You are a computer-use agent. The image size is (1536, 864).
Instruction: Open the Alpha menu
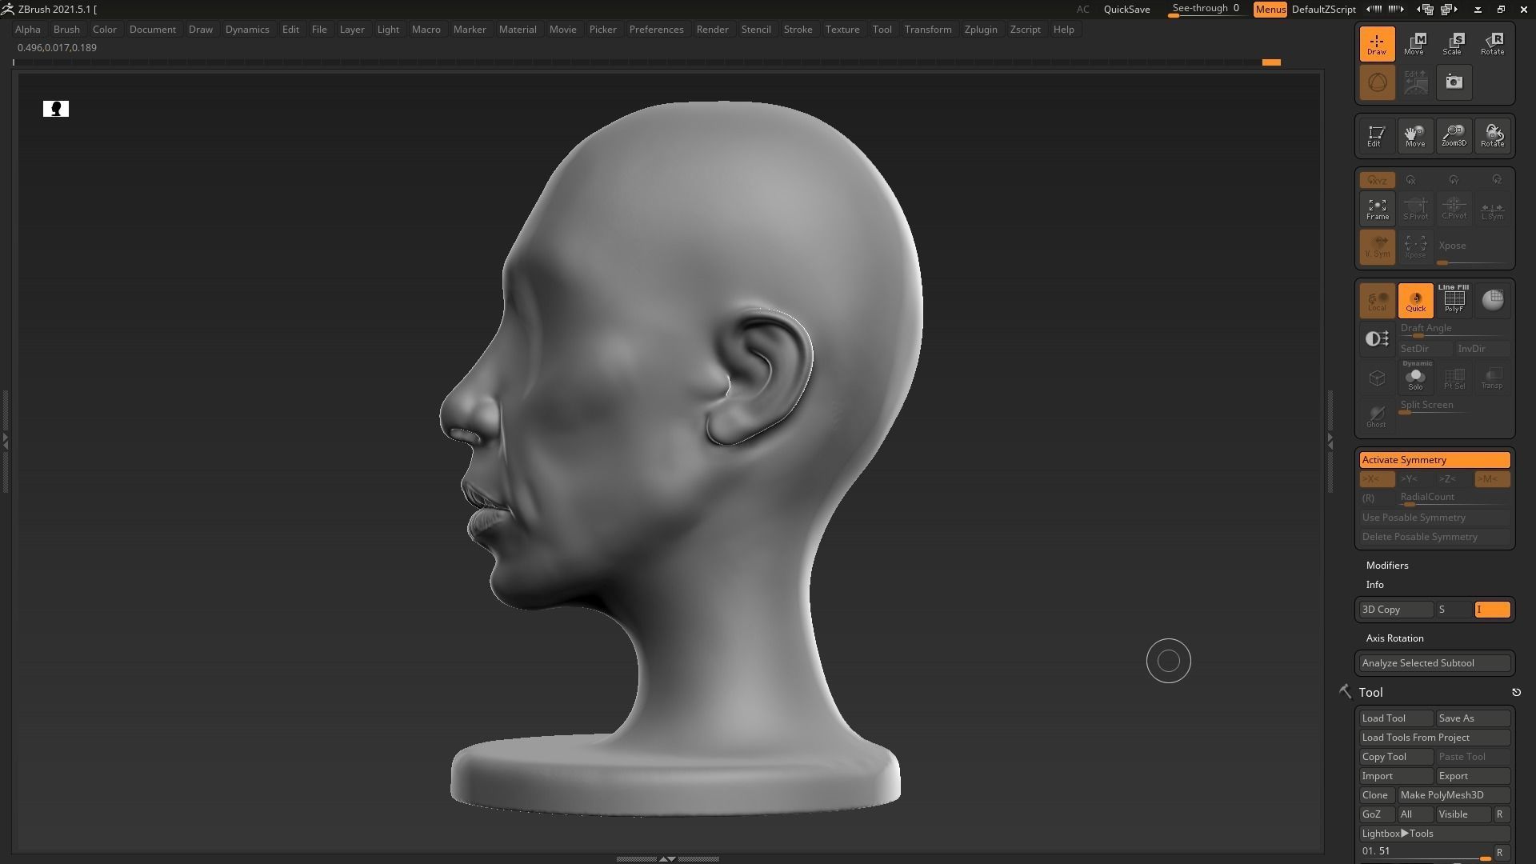coord(27,30)
